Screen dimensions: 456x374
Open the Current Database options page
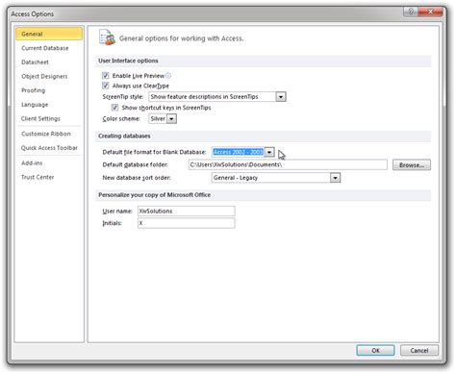pos(45,48)
